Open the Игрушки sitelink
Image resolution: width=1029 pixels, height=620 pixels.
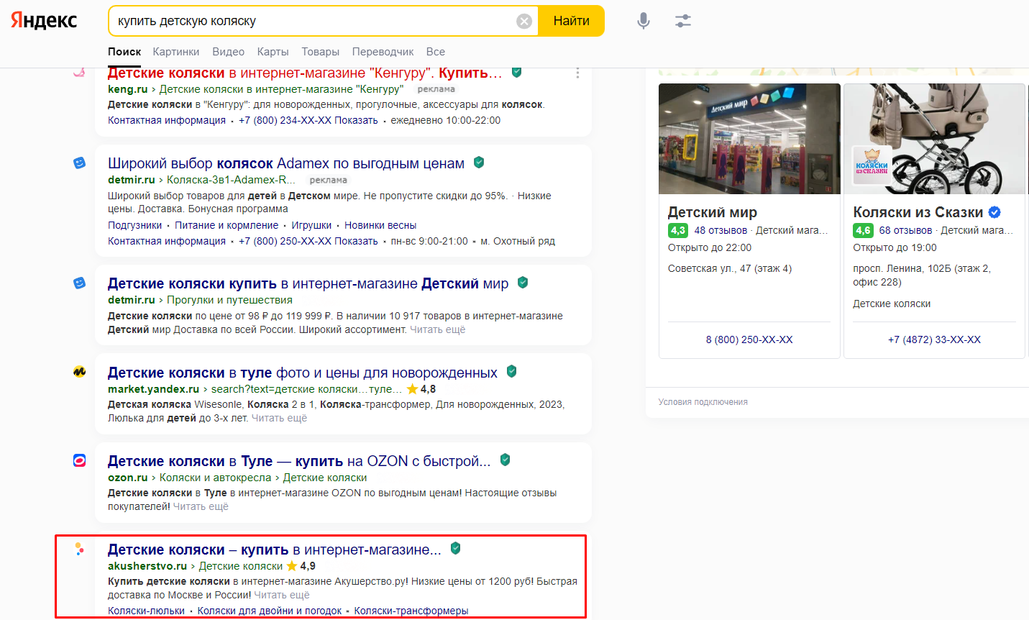(311, 225)
